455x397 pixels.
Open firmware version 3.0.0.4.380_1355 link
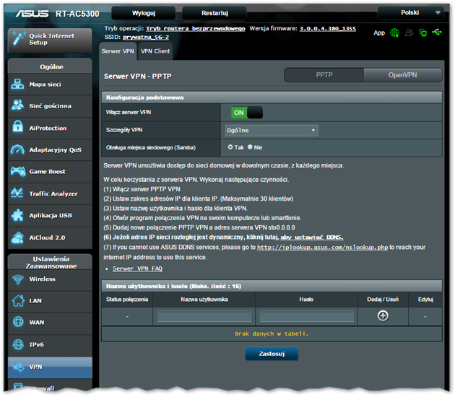click(x=328, y=29)
